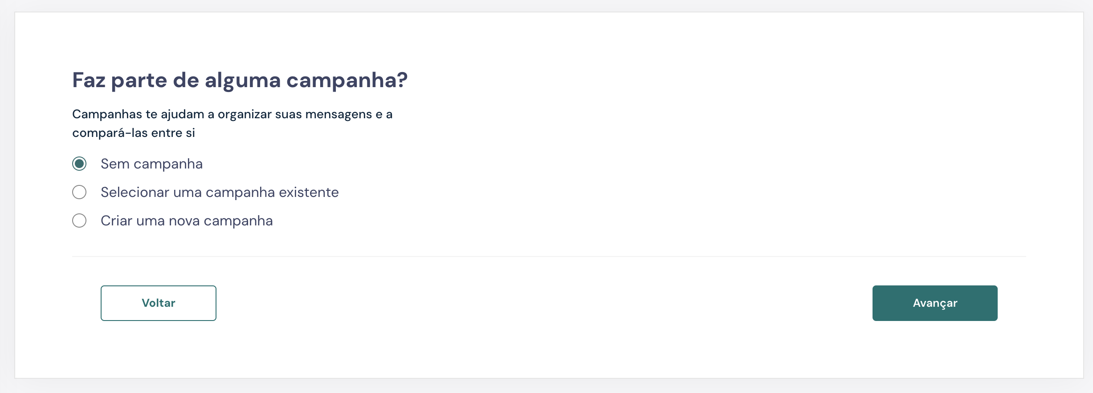1093x393 pixels.
Task: Choose the "Selecionar uma campanha existente" radio circle
Action: click(x=79, y=192)
